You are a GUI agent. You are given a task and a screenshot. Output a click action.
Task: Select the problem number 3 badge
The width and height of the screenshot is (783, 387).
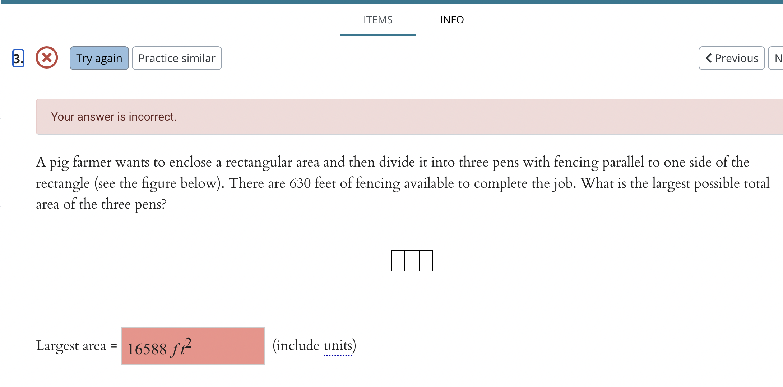click(17, 58)
